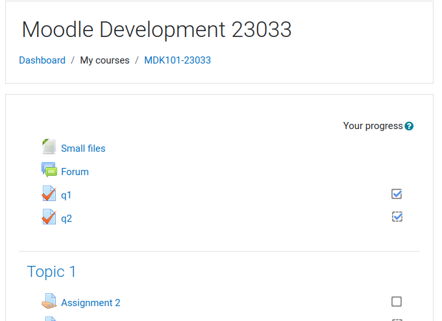Click the Moodle Development 23033 page title
Image resolution: width=442 pixels, height=321 pixels.
[x=156, y=30]
